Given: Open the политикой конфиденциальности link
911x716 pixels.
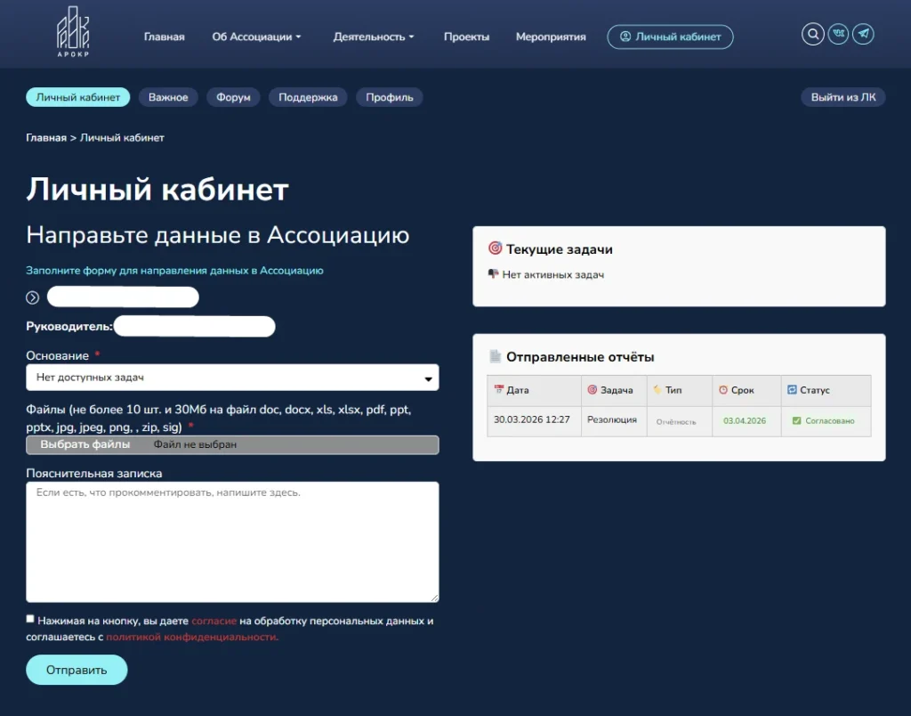Looking at the screenshot, I should point(192,637).
